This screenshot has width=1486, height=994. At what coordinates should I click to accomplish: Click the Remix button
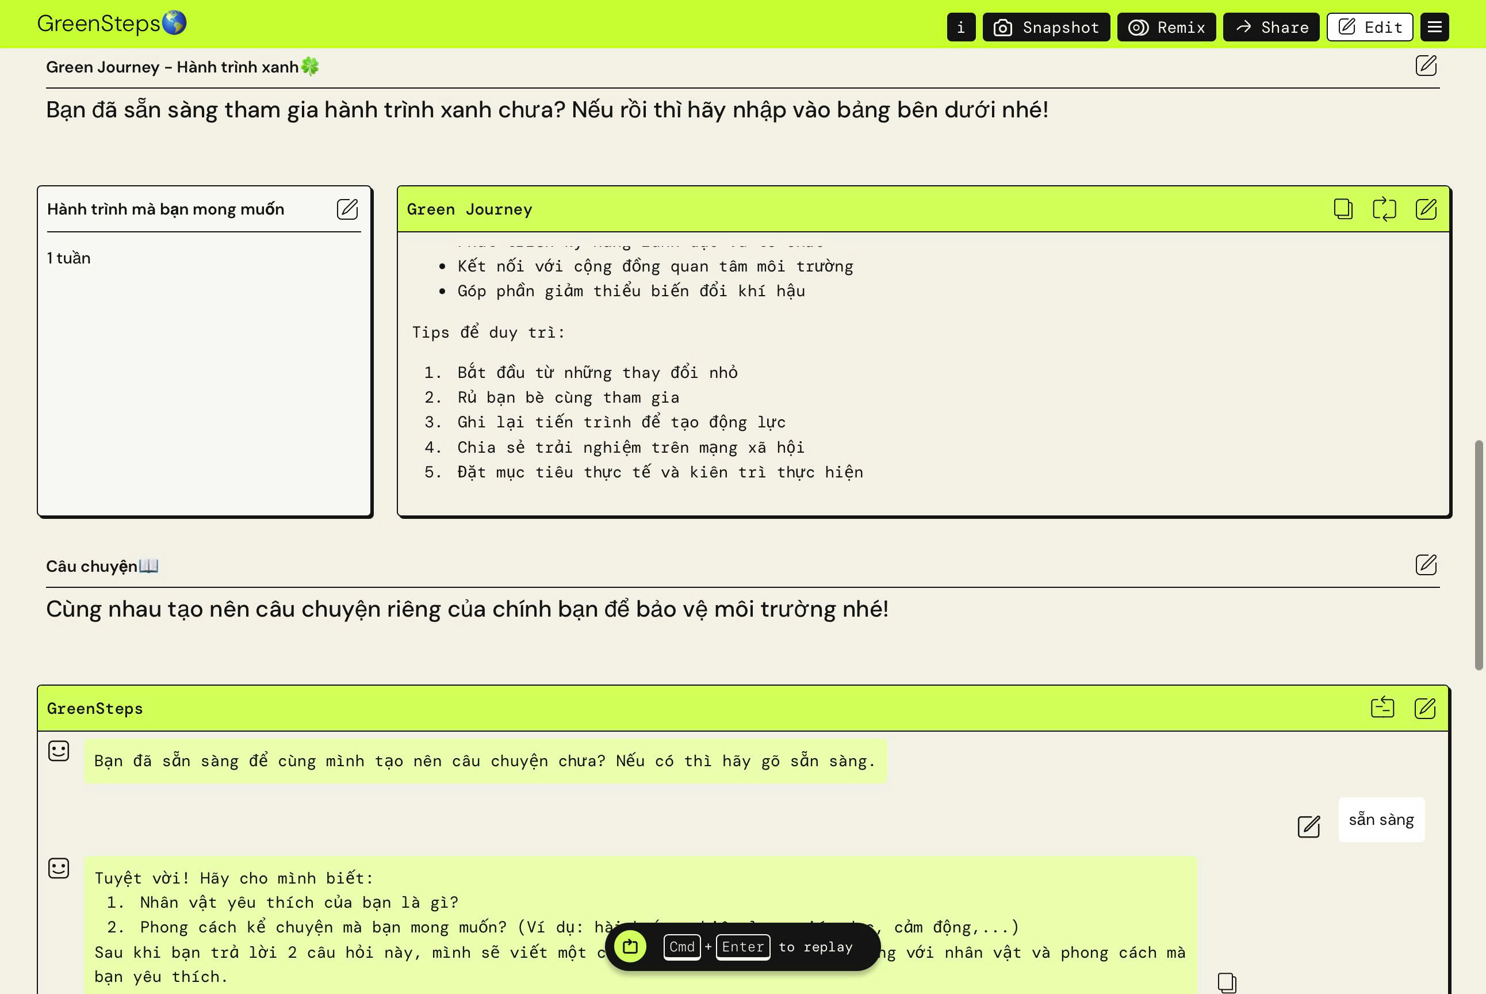tap(1167, 27)
